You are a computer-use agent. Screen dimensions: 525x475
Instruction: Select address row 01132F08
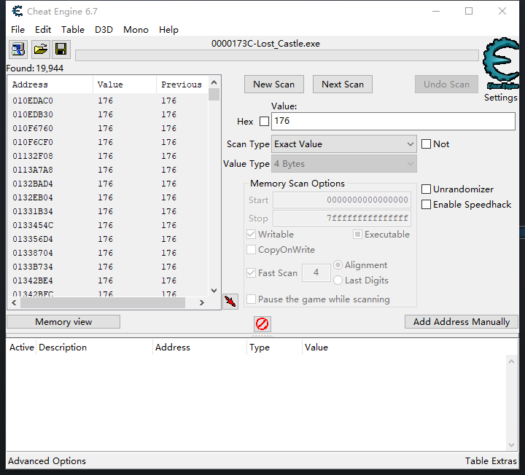108,156
